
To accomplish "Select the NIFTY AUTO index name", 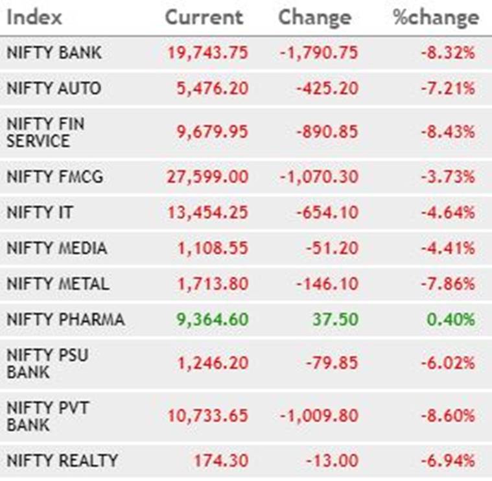I will tap(53, 88).
